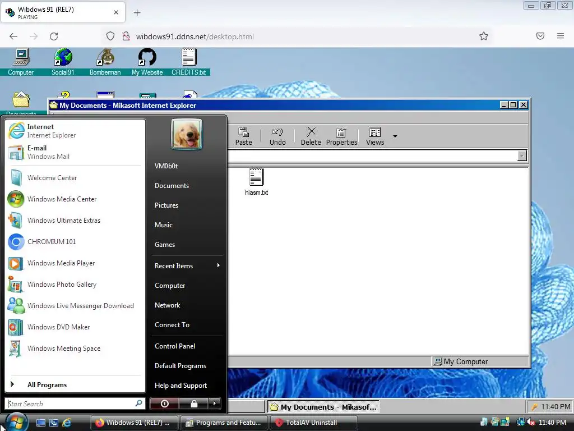Click the Start menu lock button
Screen dimensions: 574x431
click(x=193, y=404)
